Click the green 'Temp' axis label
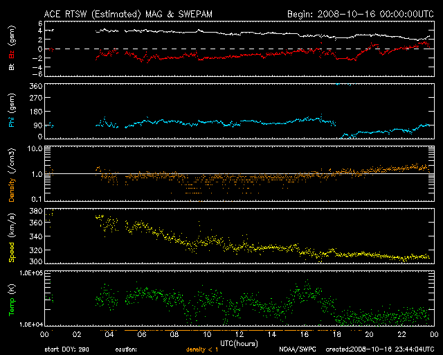This screenshot has width=443, height=355. [x=12, y=307]
